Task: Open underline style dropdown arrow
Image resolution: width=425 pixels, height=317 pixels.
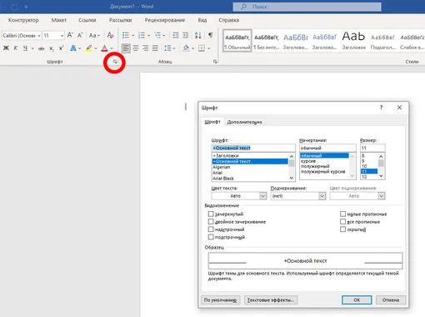Action: coord(32,48)
